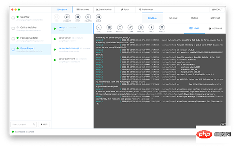Click the icon at bottom of log panel
Screen dimensions: 235x147
coord(223,125)
